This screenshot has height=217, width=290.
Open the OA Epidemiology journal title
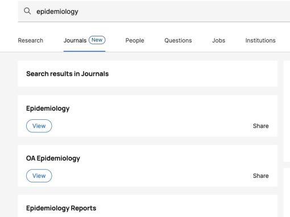[x=53, y=158]
